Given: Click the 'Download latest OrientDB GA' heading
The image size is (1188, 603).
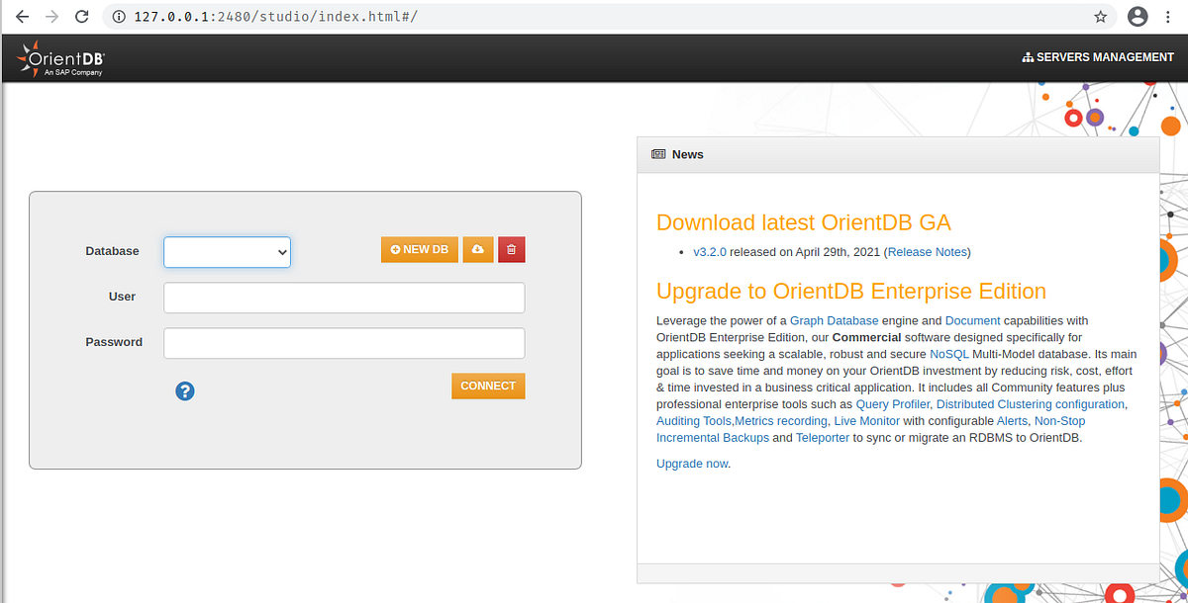Looking at the screenshot, I should (803, 222).
